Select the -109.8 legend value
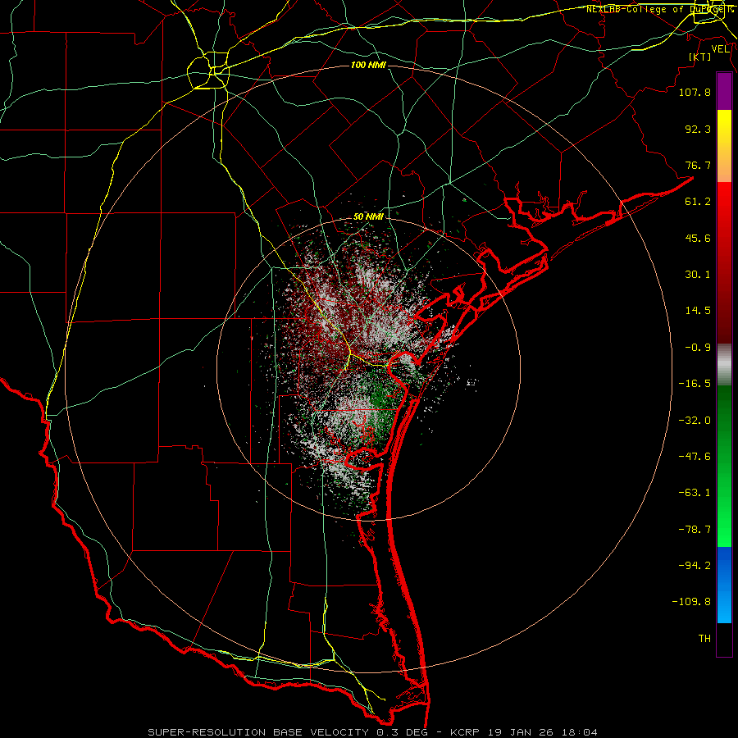 [x=691, y=602]
